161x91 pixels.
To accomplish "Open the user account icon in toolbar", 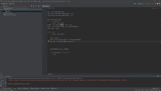I will point(135,4).
